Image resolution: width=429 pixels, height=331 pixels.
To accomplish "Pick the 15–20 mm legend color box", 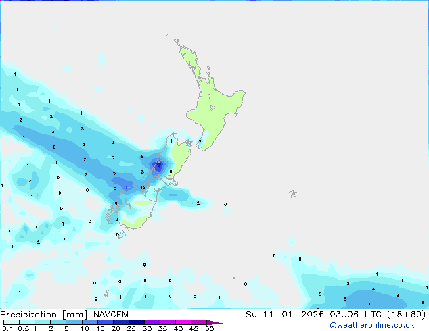I will pyautogui.click(x=106, y=322).
